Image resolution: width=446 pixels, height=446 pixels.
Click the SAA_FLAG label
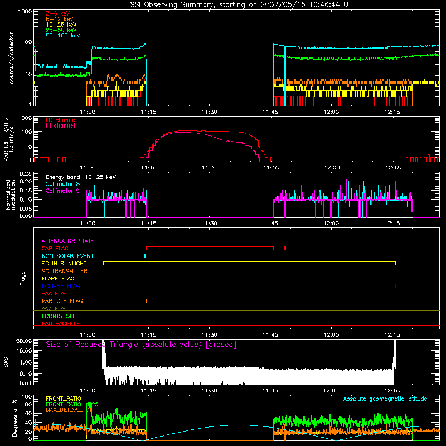[x=55, y=294]
